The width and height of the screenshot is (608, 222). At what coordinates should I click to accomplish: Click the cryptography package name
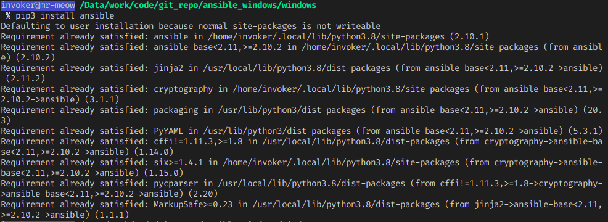pyautogui.click(x=183, y=89)
